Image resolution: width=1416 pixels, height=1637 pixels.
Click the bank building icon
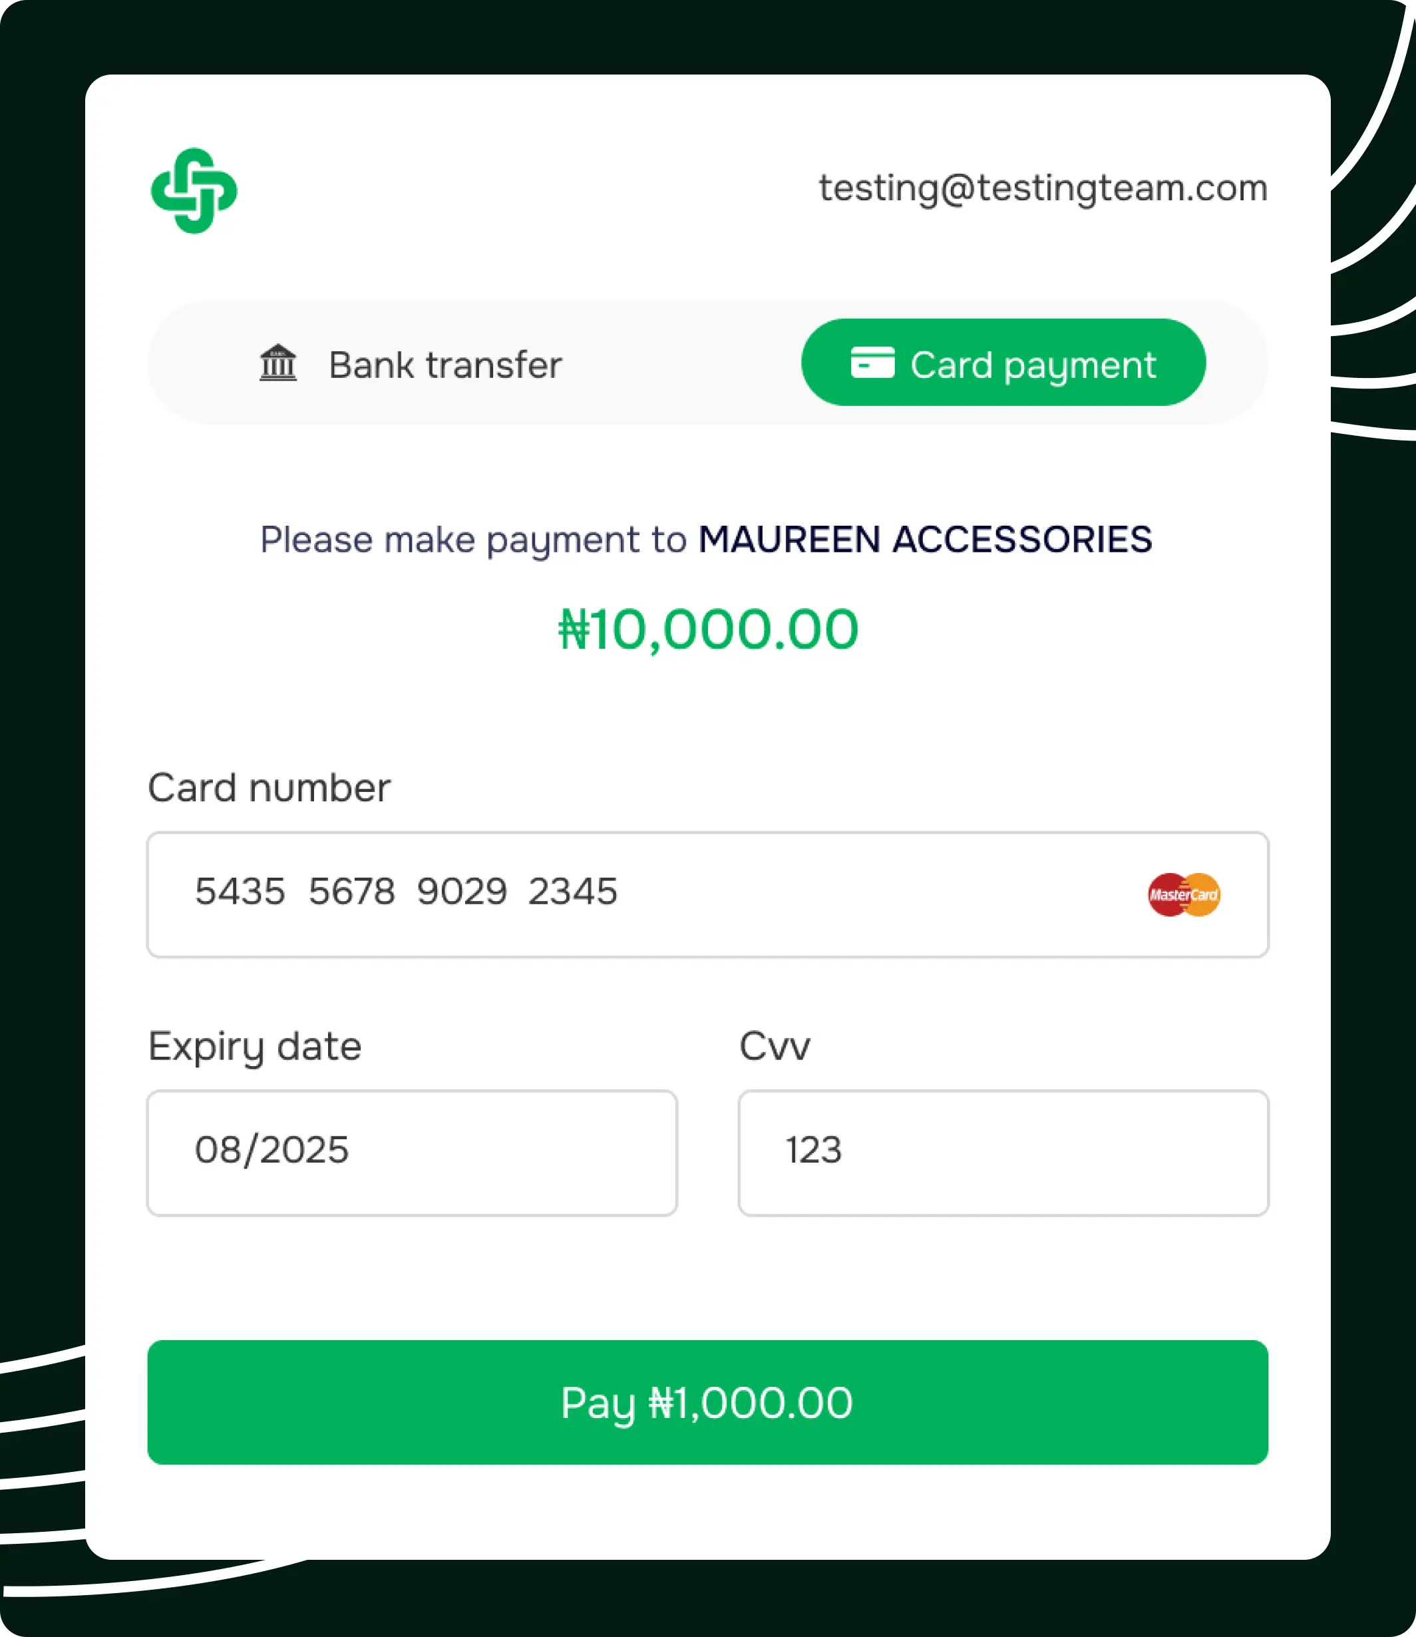coord(278,363)
